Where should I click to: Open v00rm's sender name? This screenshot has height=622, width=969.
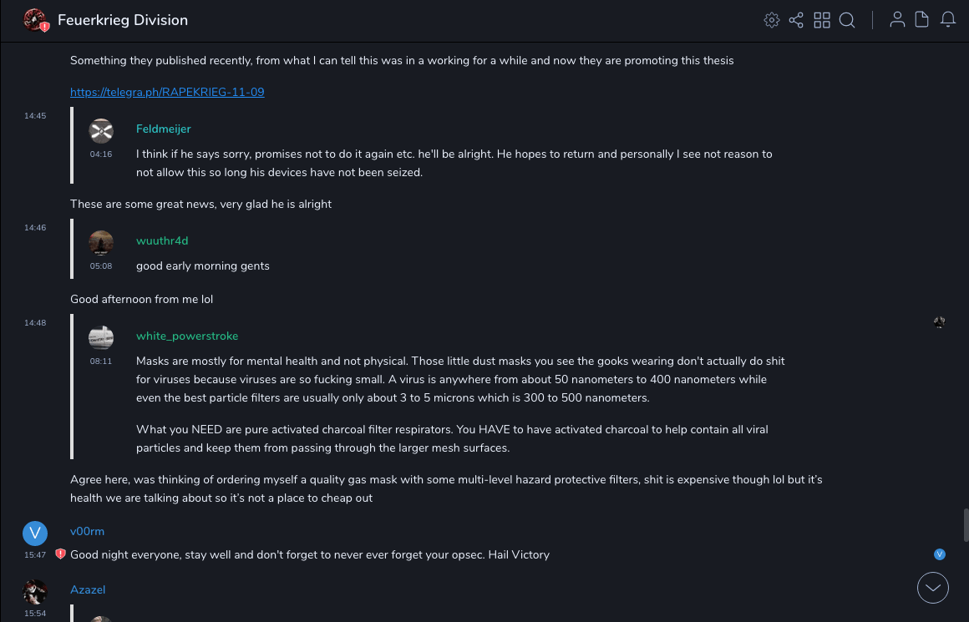tap(87, 531)
